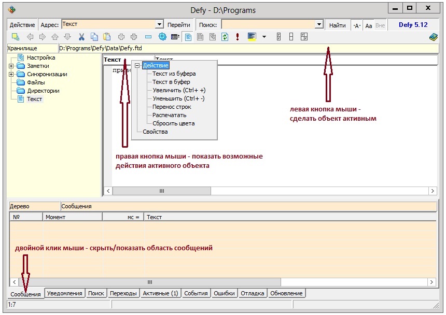
Task: Open the Поиск dropdown list
Action: (319, 24)
